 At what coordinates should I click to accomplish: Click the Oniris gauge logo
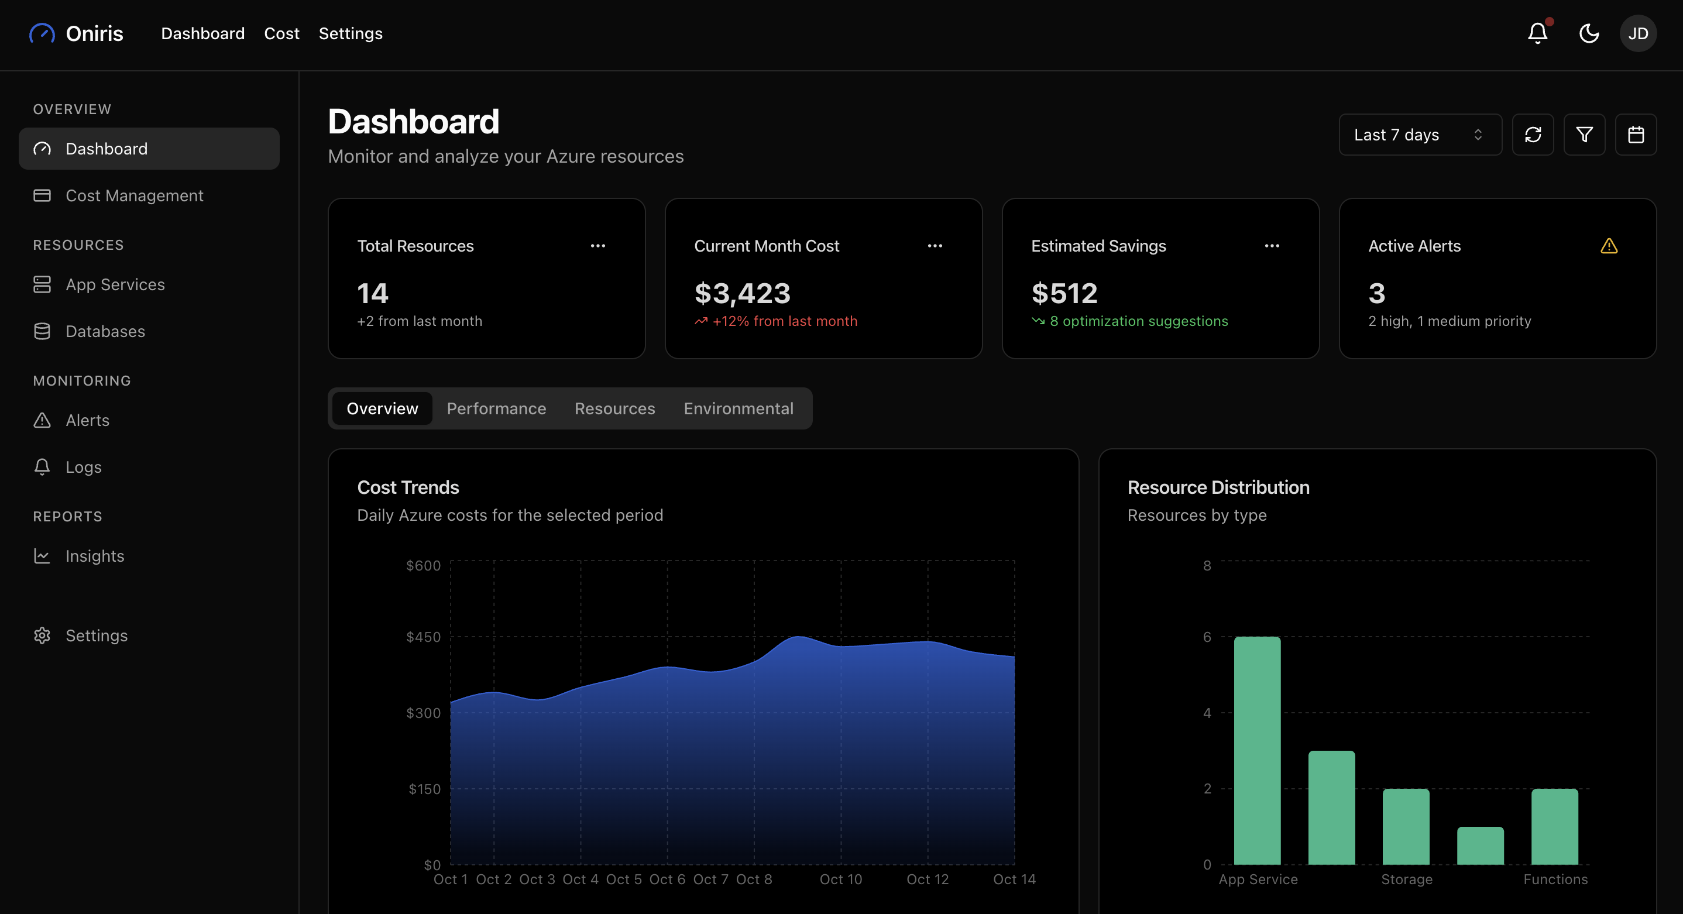(x=43, y=33)
